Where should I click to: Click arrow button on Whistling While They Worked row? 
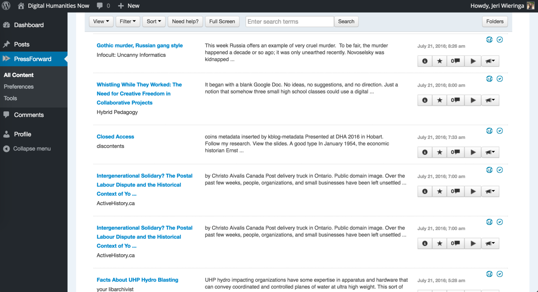click(x=473, y=100)
